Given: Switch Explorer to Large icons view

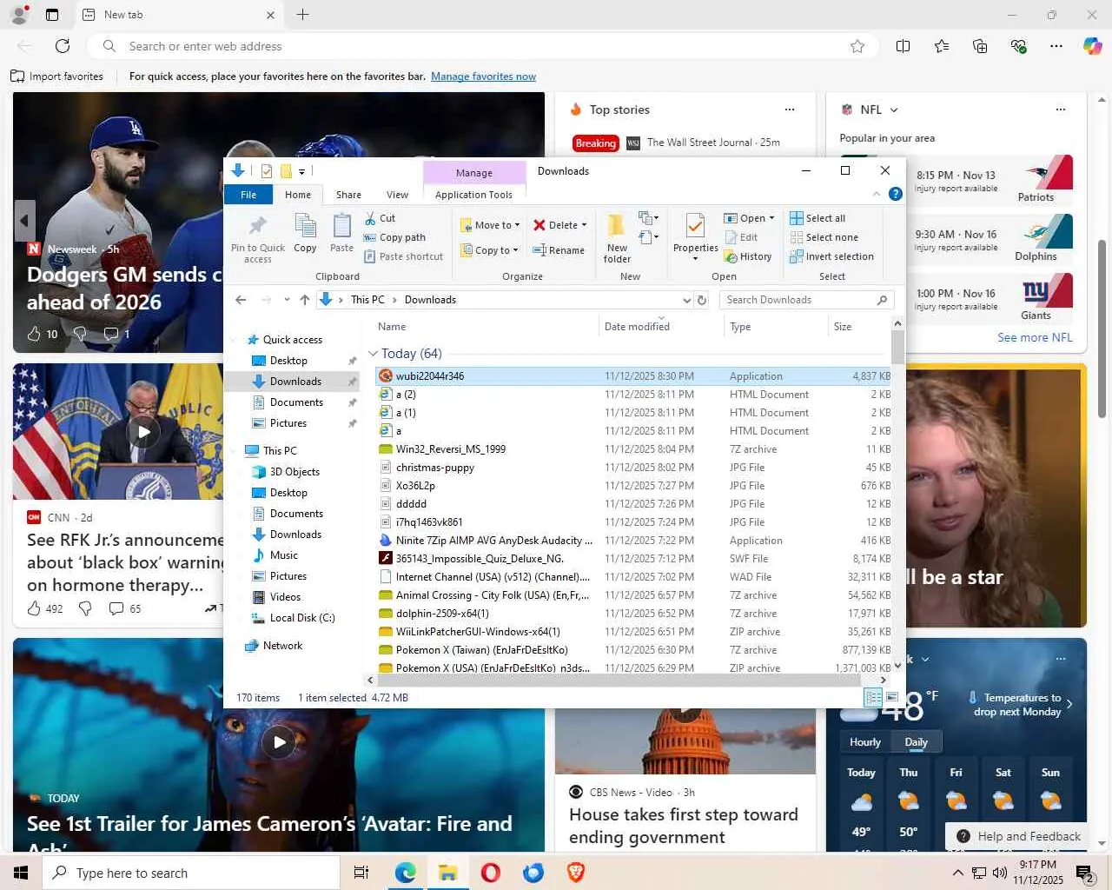Looking at the screenshot, I should click(x=891, y=697).
